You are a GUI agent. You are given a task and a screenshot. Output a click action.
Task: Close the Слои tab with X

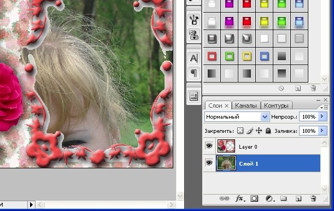tap(227, 106)
